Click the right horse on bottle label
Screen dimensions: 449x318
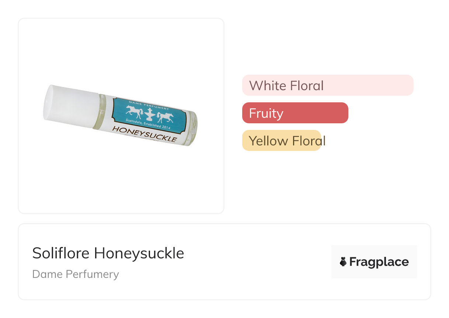pyautogui.click(x=165, y=117)
